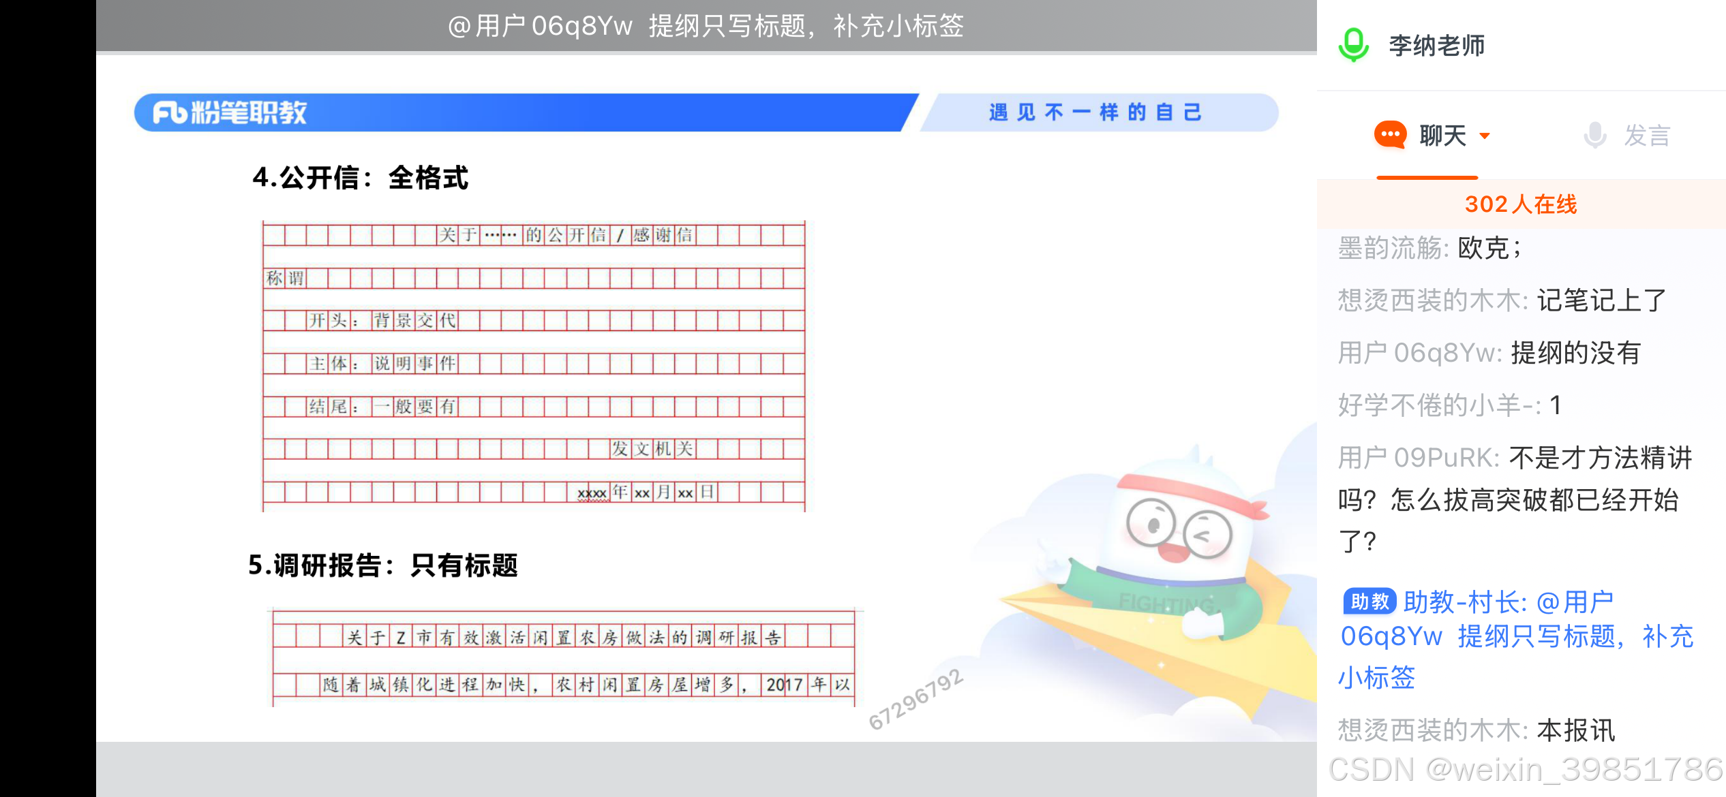
Task: Click heading 5.调研报告：只有标题
Action: tap(382, 565)
